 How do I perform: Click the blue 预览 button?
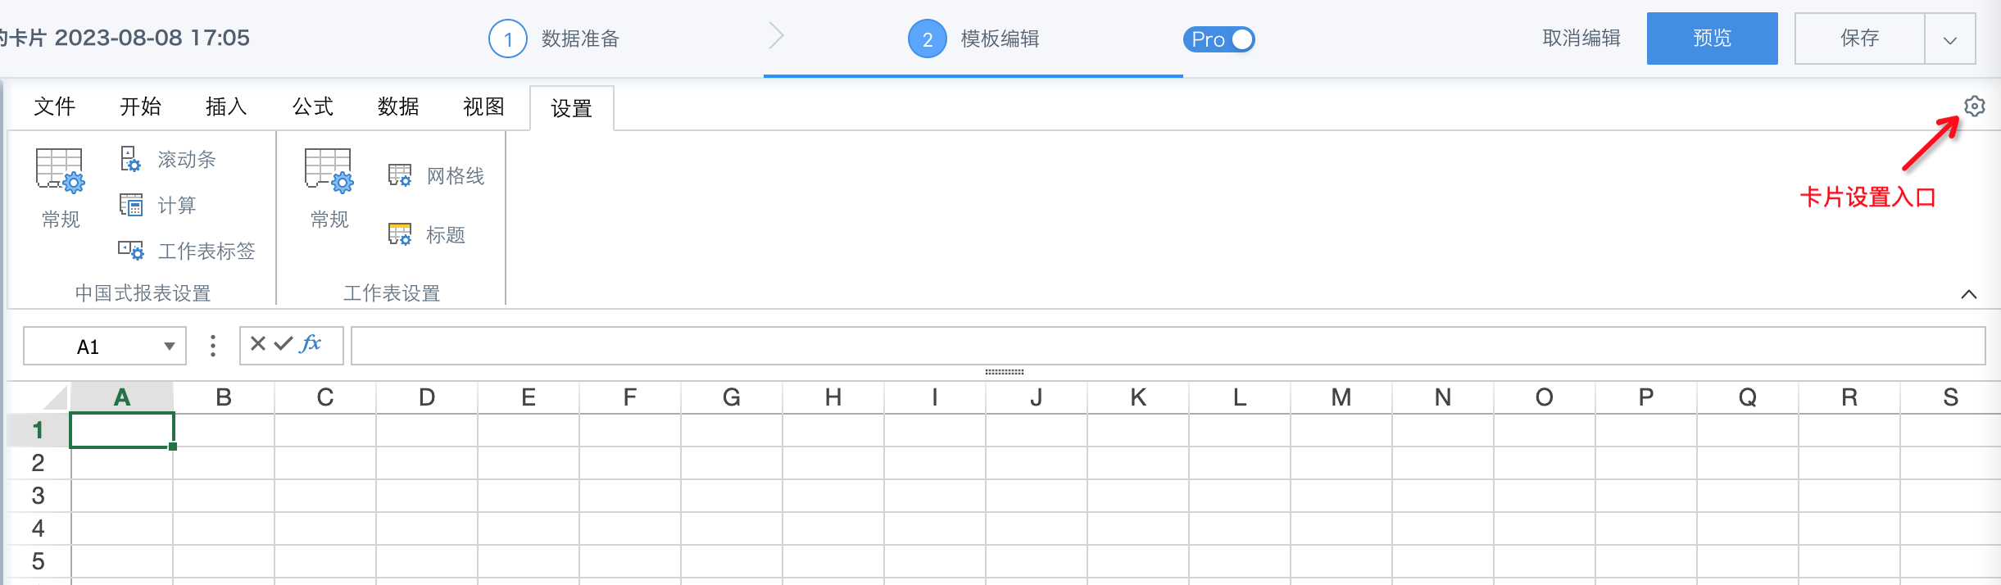(1712, 39)
